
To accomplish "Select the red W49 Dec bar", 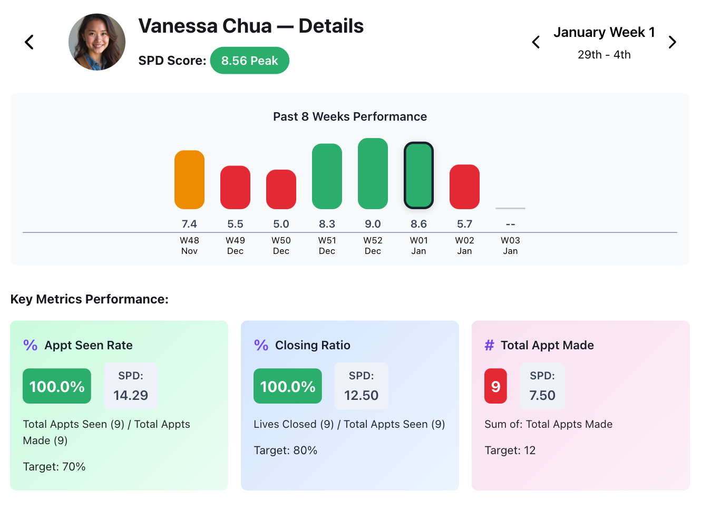I will 235,186.
